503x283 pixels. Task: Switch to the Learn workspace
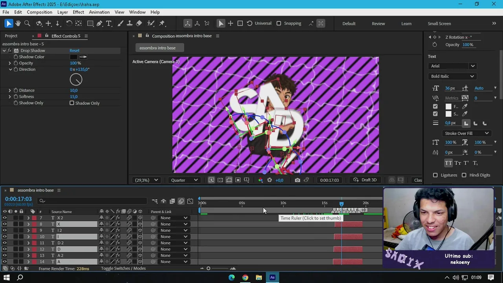coord(406,24)
